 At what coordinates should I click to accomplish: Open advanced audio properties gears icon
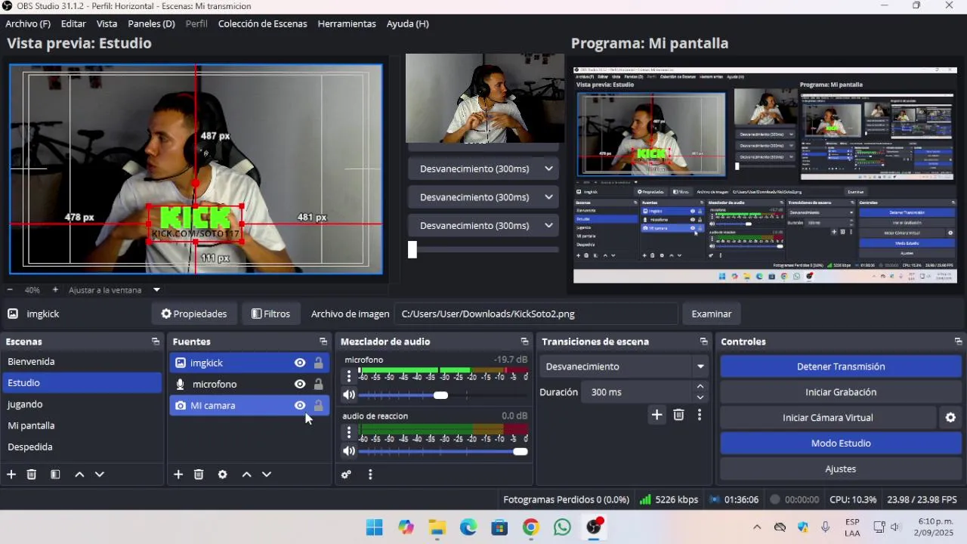(x=346, y=474)
